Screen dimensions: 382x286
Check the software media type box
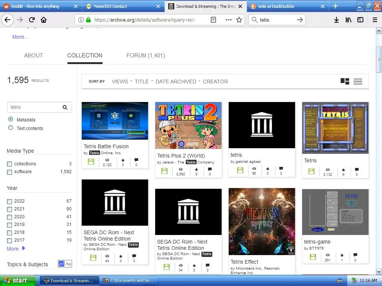pos(9,172)
